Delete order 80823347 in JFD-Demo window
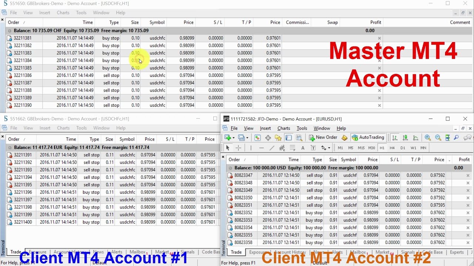474x266 pixels. click(x=468, y=175)
